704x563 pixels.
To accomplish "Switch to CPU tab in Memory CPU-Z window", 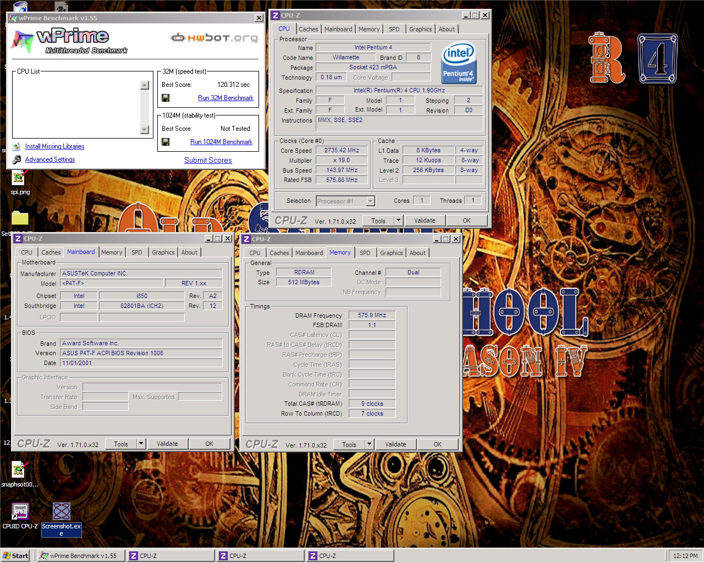I will [x=255, y=253].
